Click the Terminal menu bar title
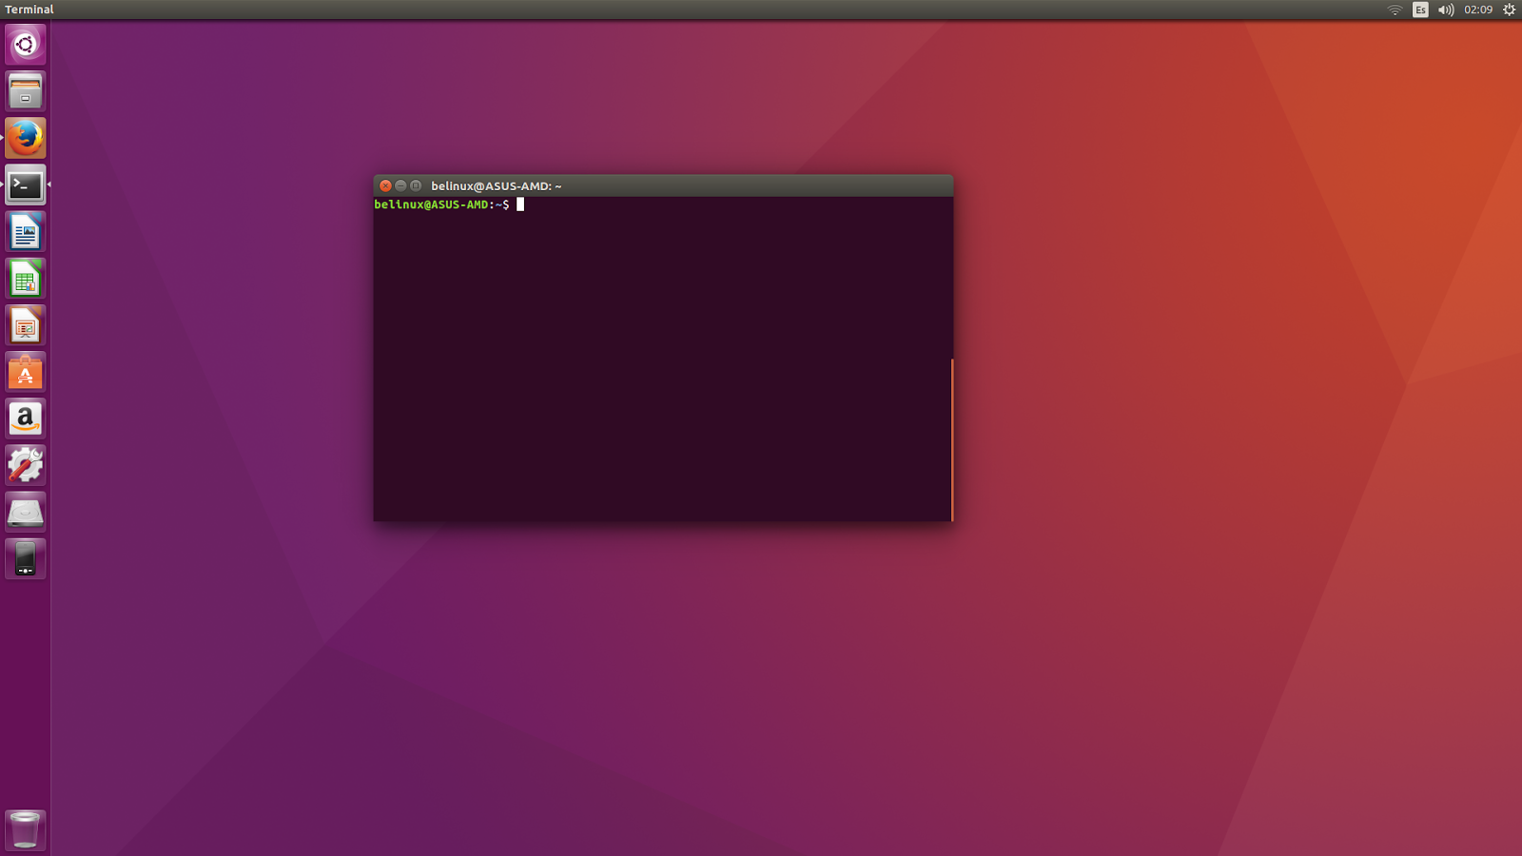 [29, 9]
